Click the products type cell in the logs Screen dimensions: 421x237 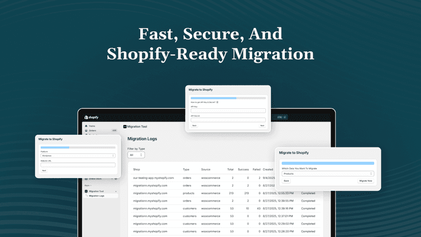pyautogui.click(x=189, y=193)
